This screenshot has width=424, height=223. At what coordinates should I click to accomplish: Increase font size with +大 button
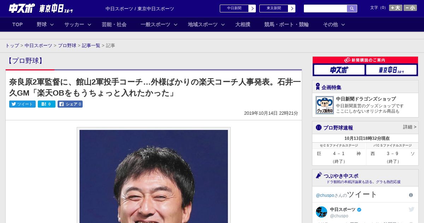395,8
